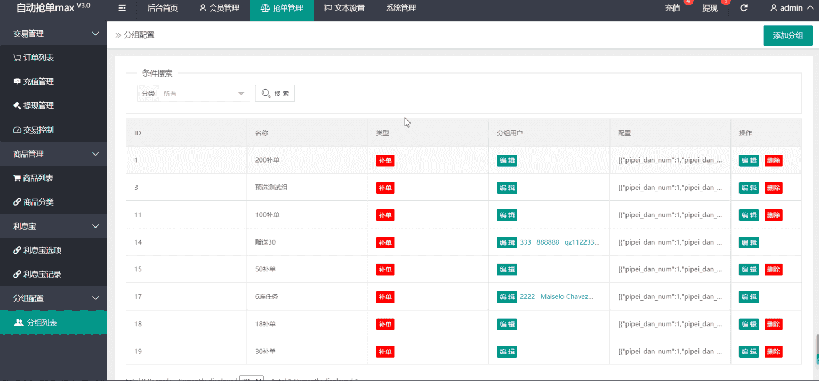Click the refresh icon in top bar
Screen dimensions: 819x381
click(744, 8)
